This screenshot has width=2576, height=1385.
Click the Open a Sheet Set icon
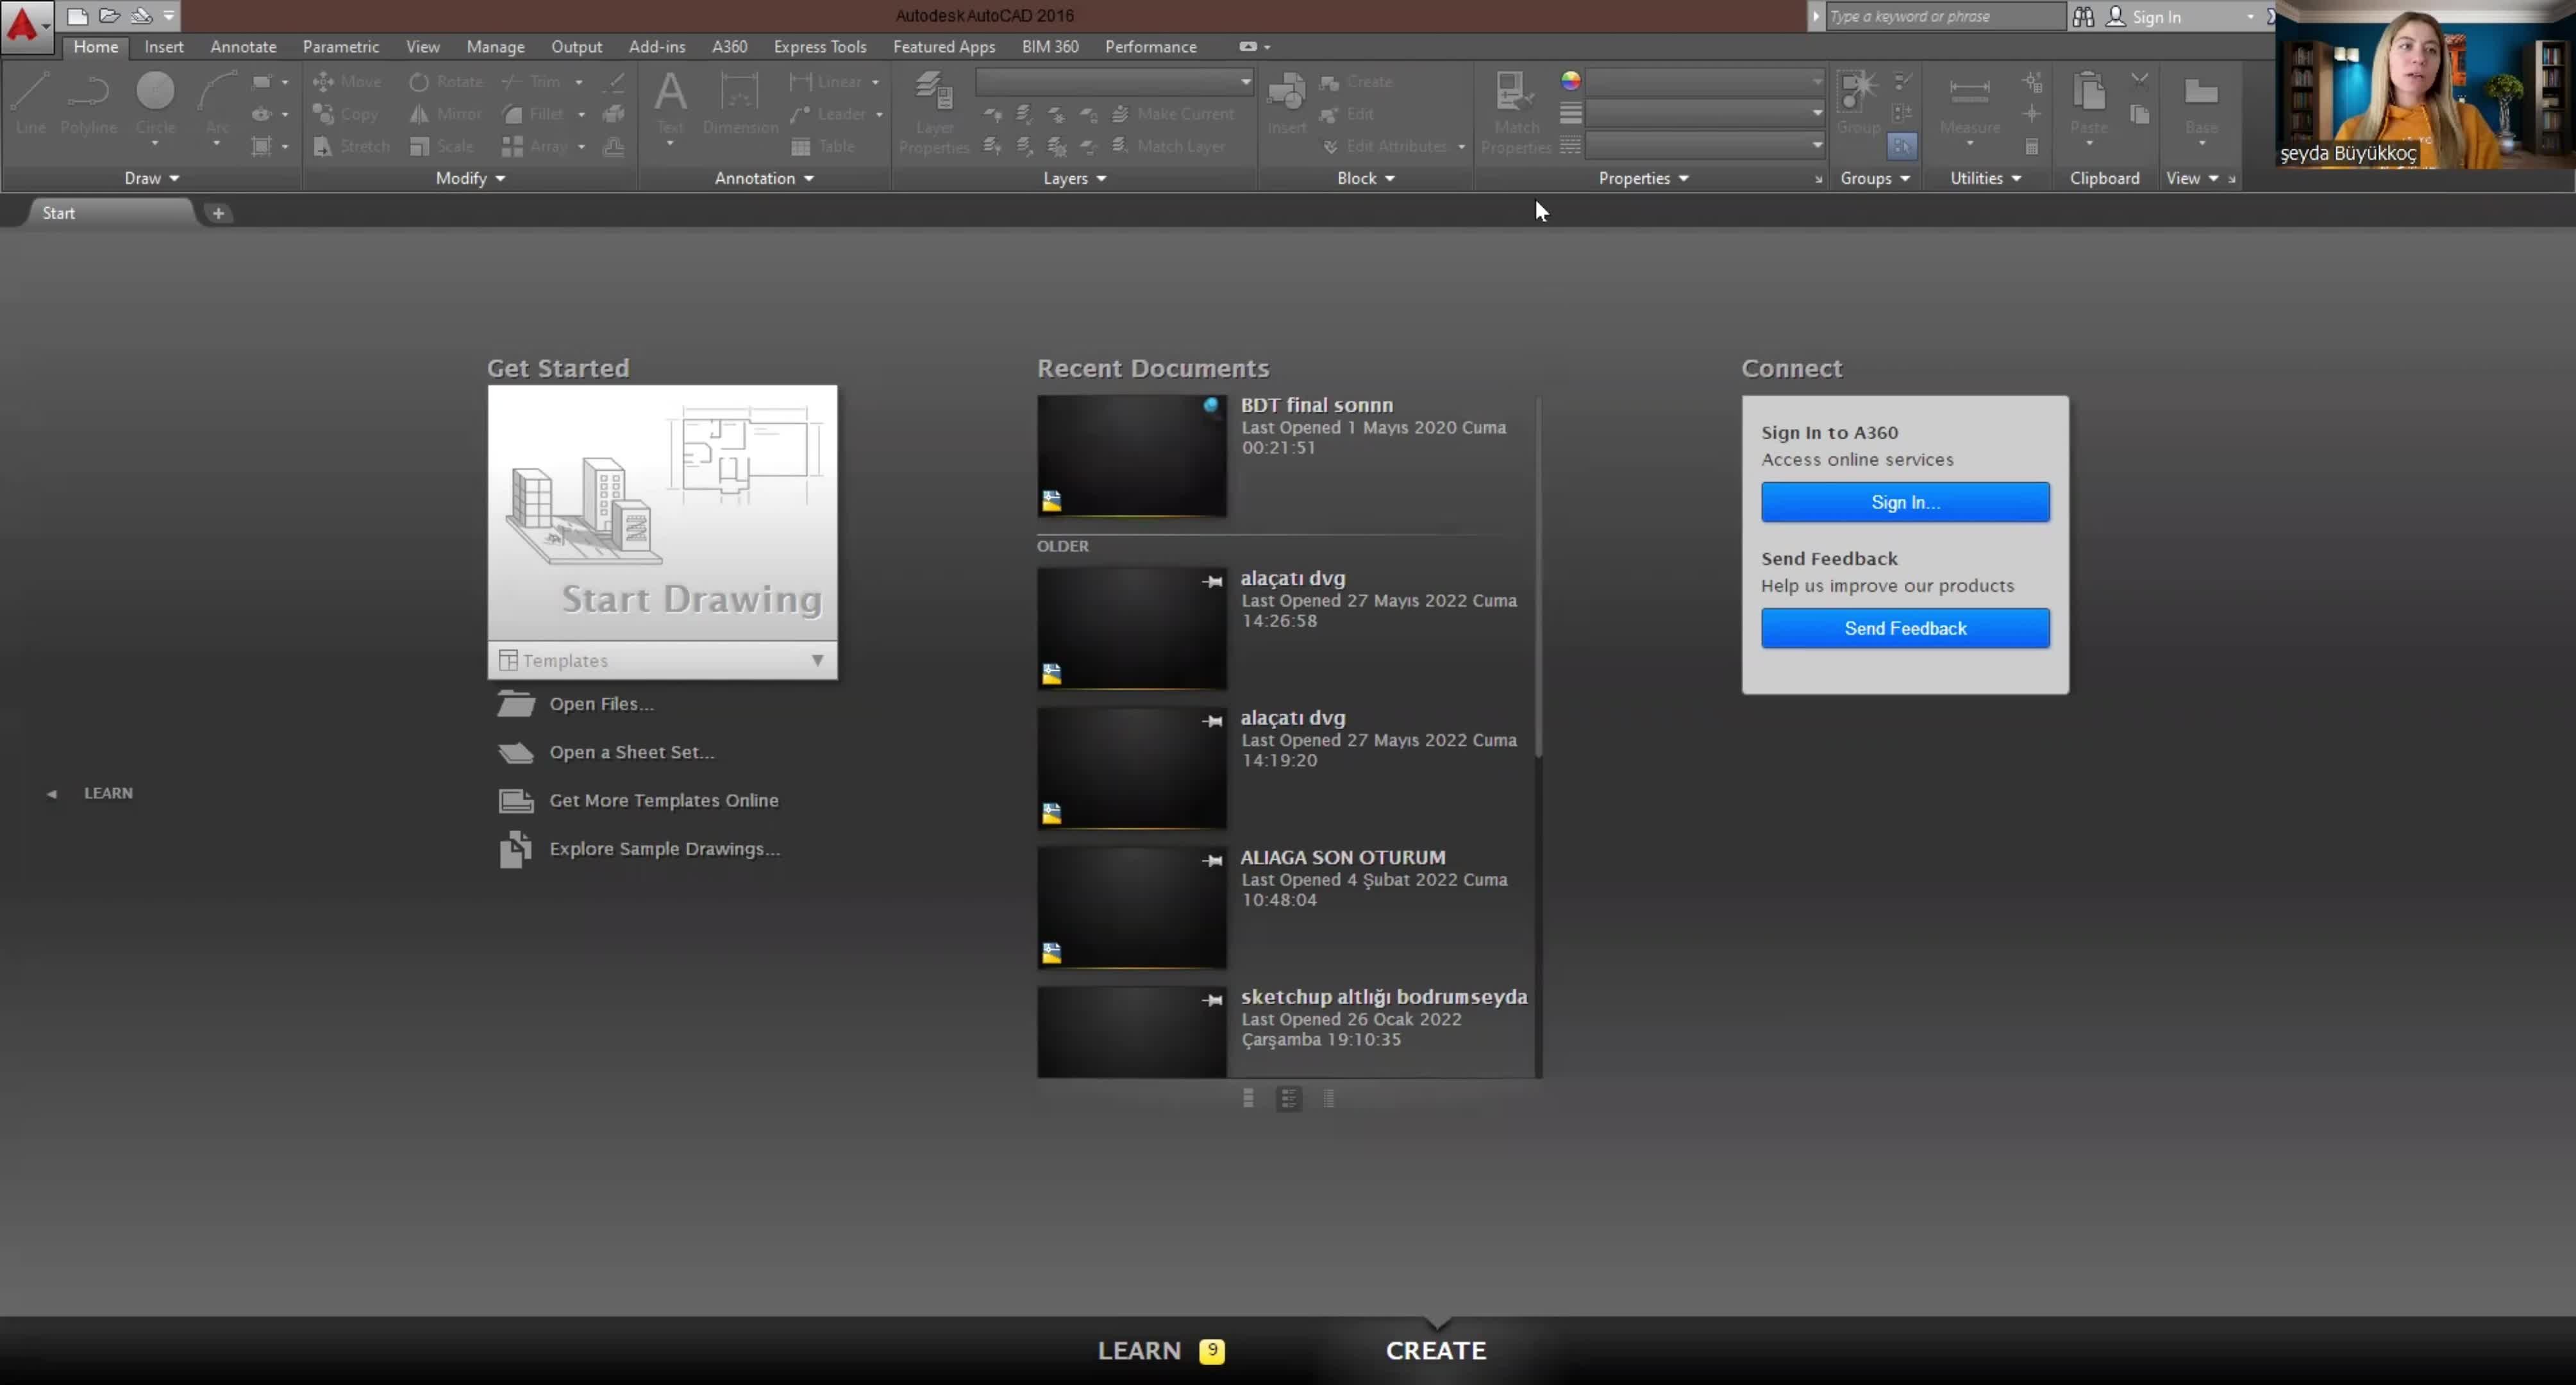click(x=516, y=752)
